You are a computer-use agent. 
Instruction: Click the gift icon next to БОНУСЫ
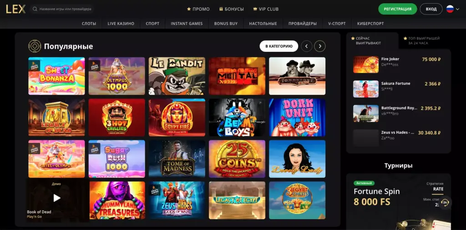coord(221,9)
